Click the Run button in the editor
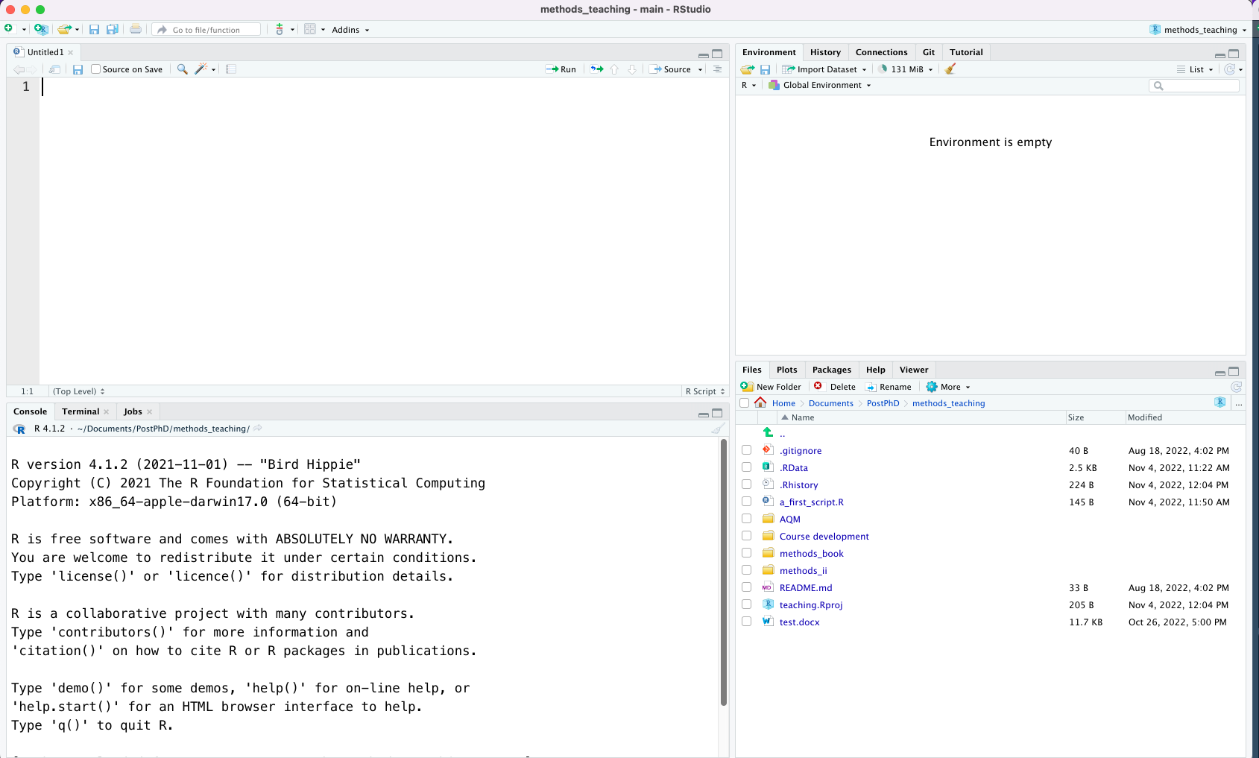The width and height of the screenshot is (1259, 758). pyautogui.click(x=561, y=69)
